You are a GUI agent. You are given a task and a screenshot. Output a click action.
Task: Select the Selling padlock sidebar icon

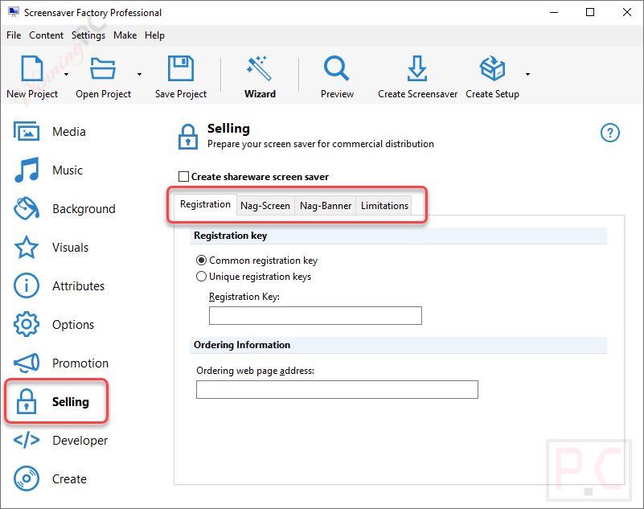pos(27,401)
